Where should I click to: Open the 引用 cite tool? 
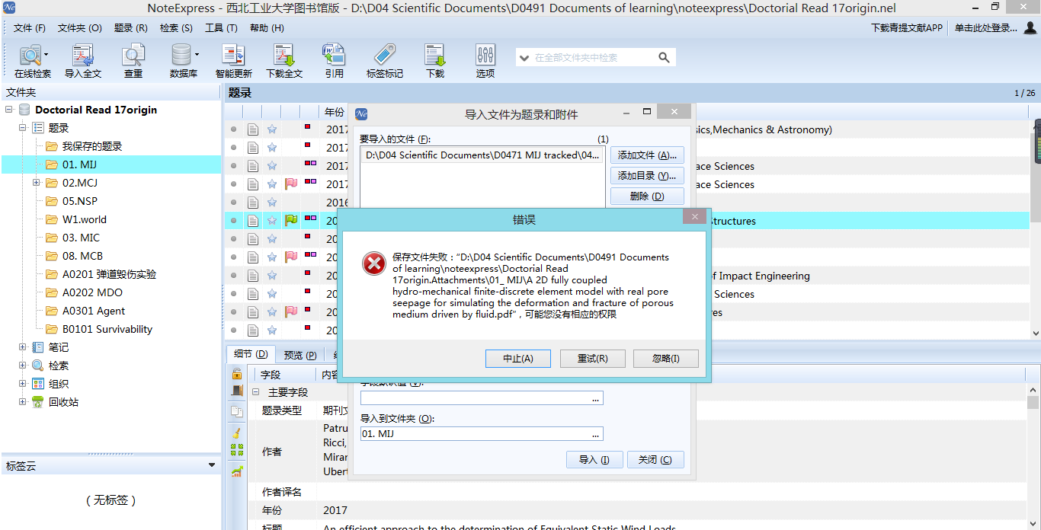point(334,61)
